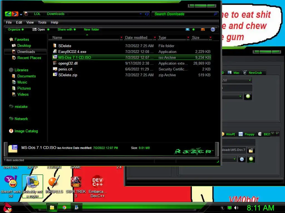Click the network tray icon
This screenshot has height=213, width=285.
[x=230, y=208]
